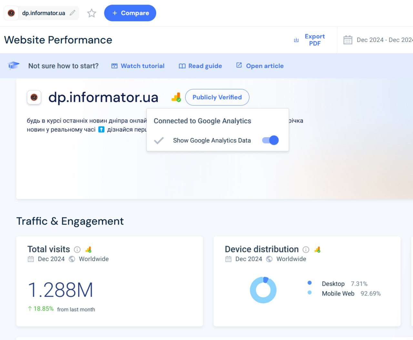Click the Website Performance page title

(x=58, y=40)
